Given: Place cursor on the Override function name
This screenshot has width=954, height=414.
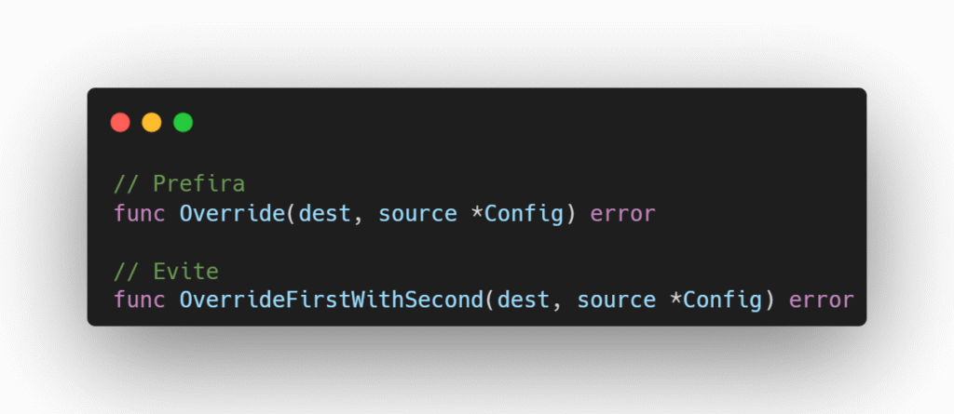Looking at the screenshot, I should click(x=232, y=213).
